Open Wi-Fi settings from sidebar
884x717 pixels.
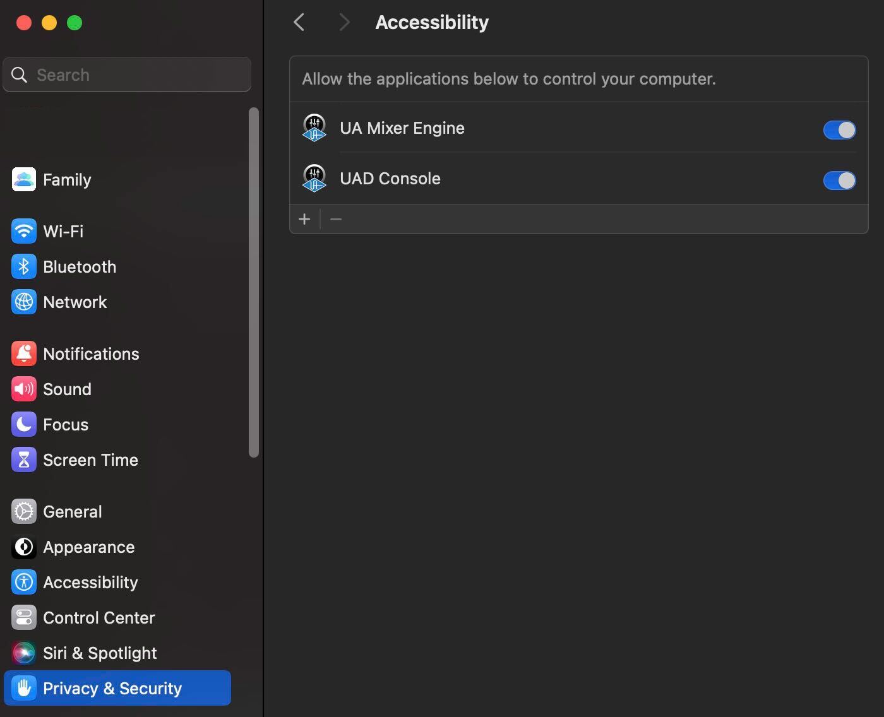63,231
